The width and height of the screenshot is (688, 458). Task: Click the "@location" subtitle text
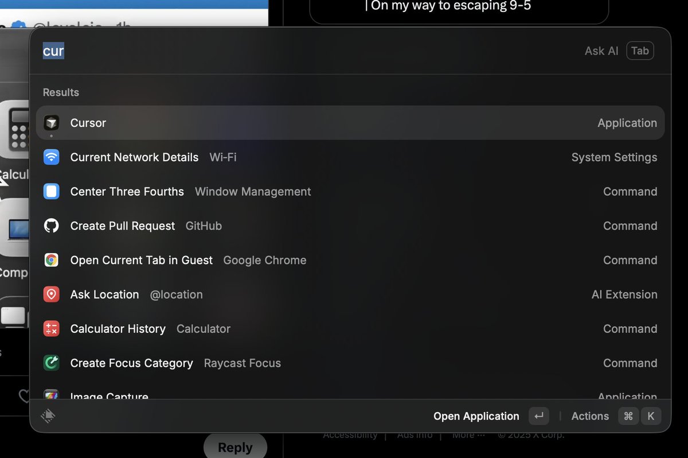tap(177, 294)
